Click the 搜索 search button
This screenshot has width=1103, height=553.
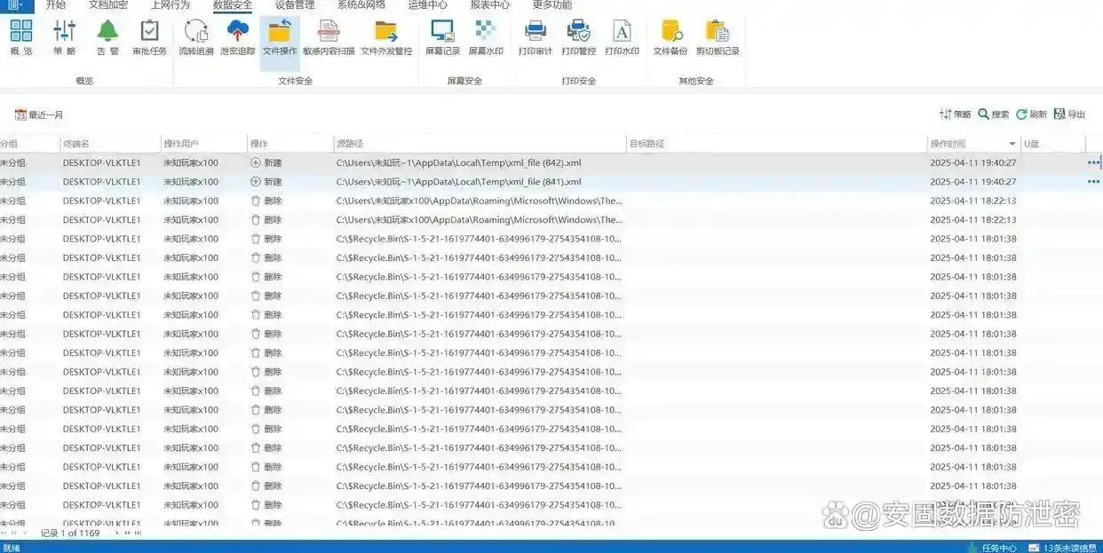994,115
